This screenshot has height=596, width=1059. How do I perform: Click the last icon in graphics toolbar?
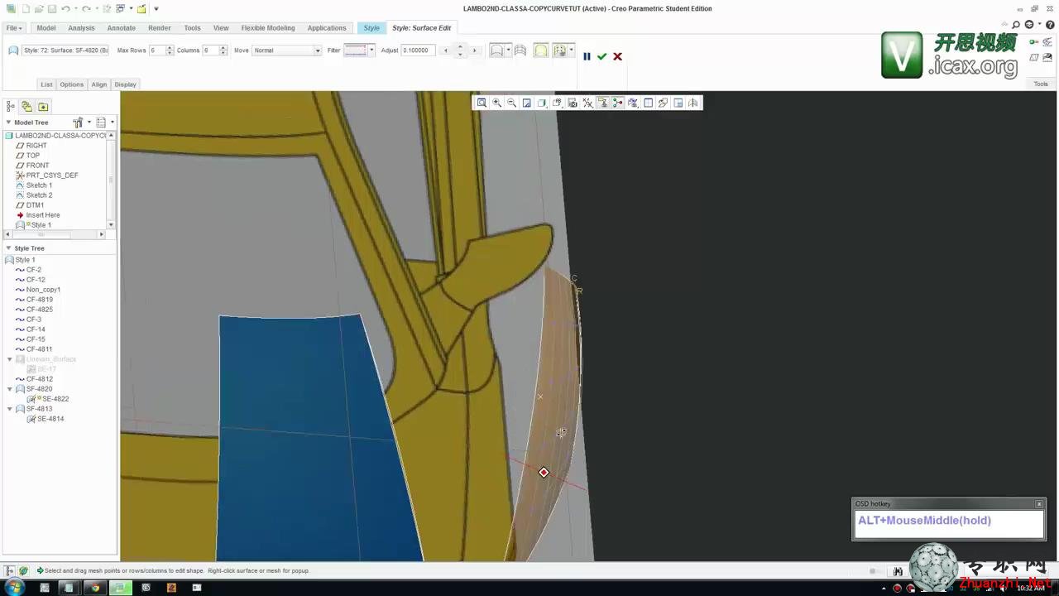[x=693, y=103]
